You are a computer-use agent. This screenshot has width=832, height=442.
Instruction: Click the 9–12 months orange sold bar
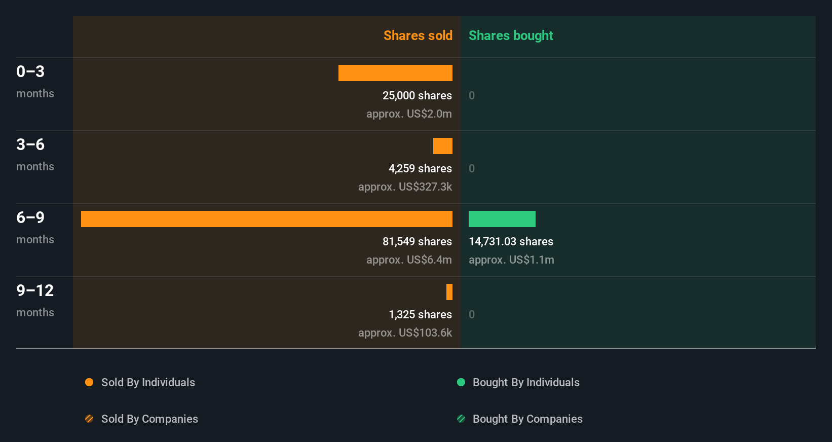point(449,292)
